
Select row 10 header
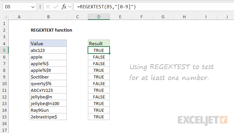pyautogui.click(x=4, y=83)
